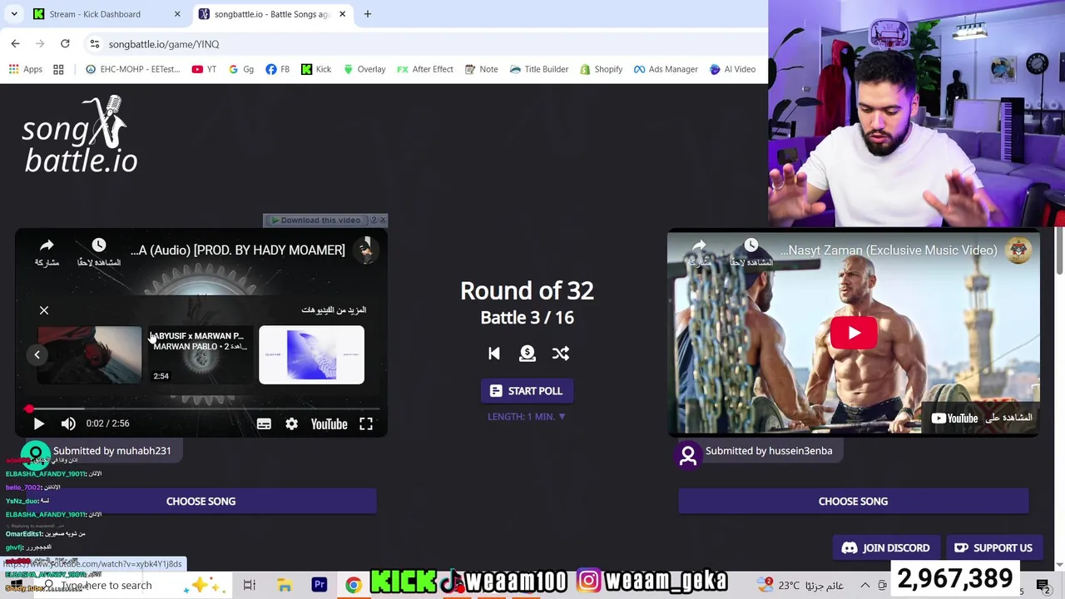Open the Gg Google bookmark
Image resolution: width=1065 pixels, height=599 pixels.
(240, 69)
